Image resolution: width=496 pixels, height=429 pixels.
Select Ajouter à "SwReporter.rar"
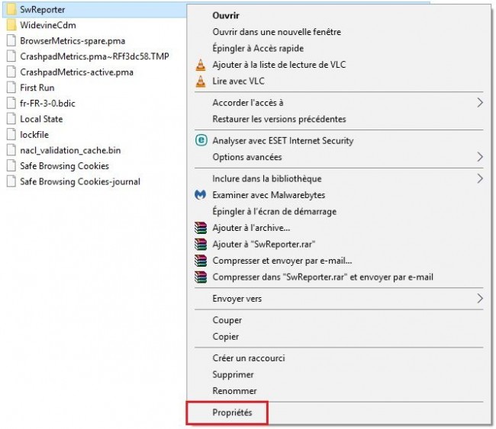264,244
